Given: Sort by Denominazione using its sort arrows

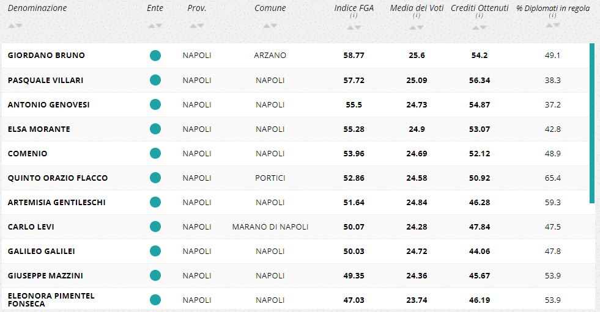Looking at the screenshot, I should click(16, 26).
